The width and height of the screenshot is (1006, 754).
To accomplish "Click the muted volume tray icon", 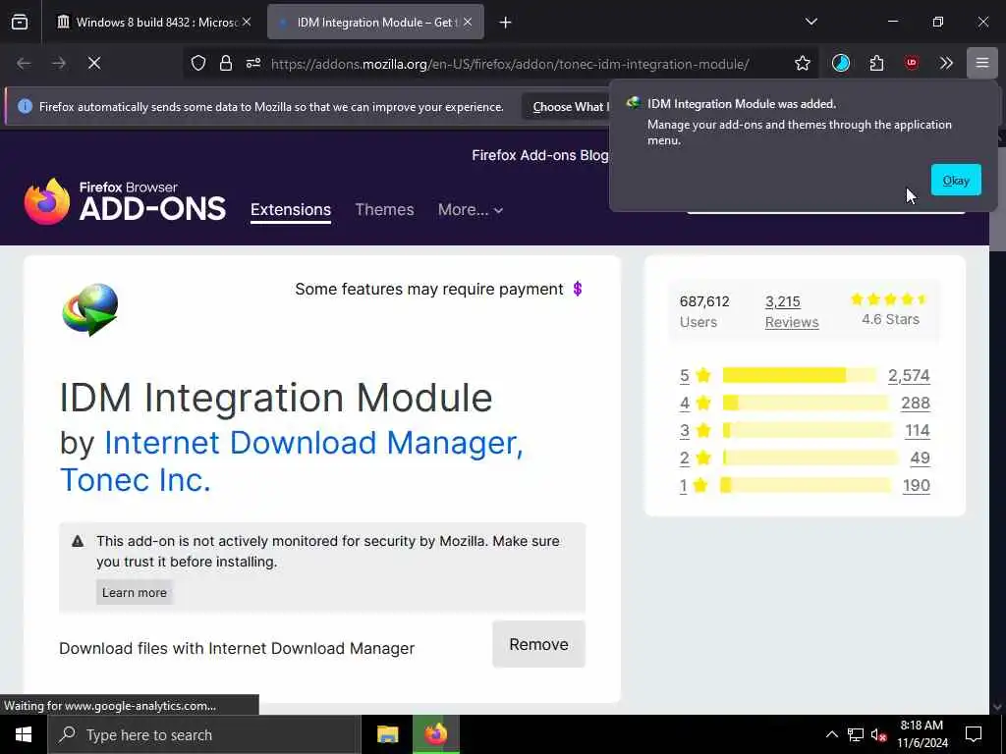I will (878, 735).
